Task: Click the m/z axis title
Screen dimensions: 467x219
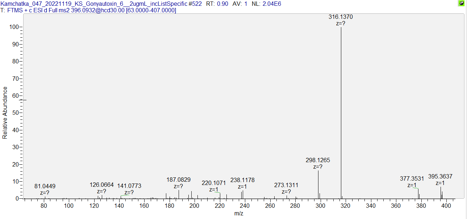Action: pyautogui.click(x=238, y=214)
